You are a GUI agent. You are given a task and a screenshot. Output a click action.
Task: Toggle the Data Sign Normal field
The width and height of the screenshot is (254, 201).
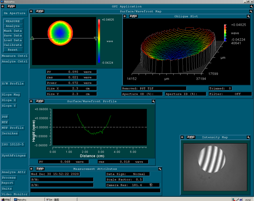click(138, 174)
